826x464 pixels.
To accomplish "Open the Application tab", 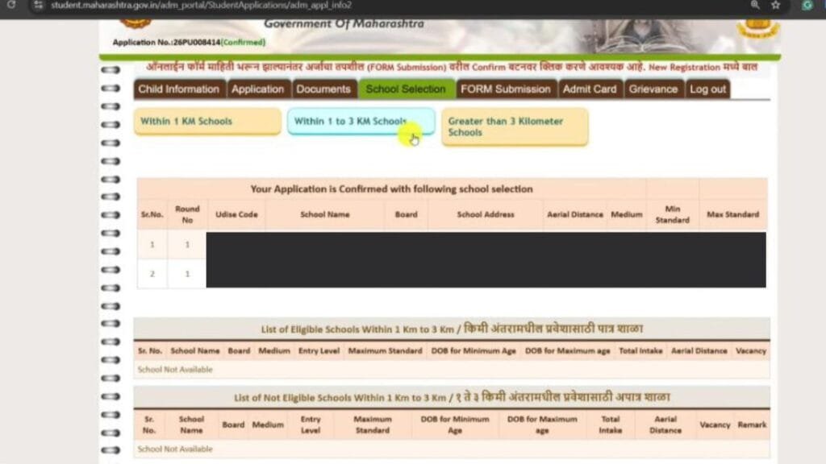I will point(257,89).
